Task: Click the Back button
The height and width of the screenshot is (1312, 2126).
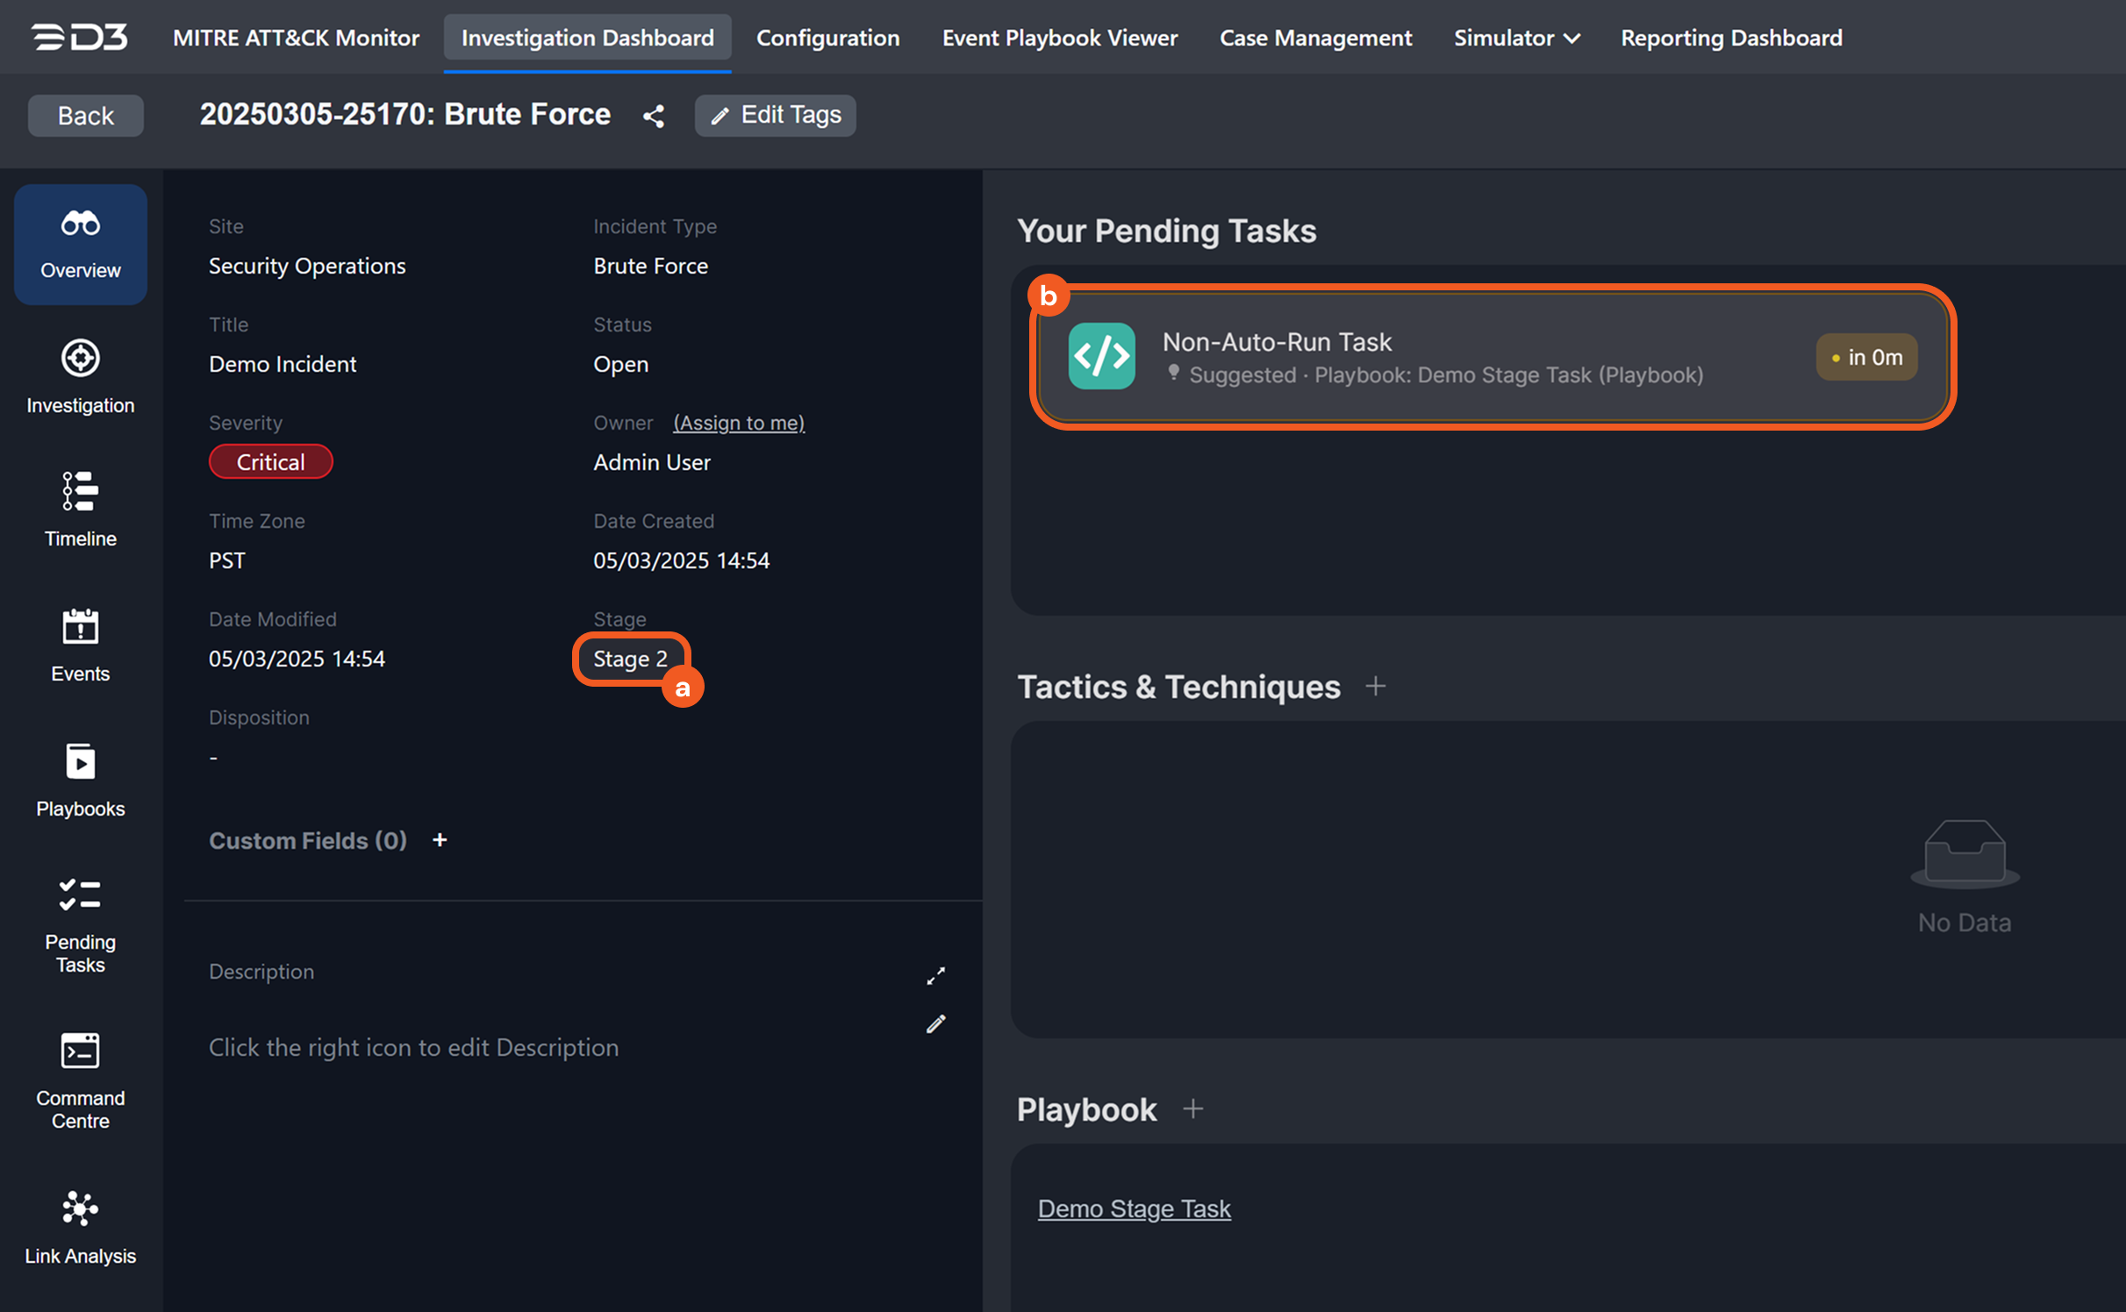Action: [x=85, y=116]
